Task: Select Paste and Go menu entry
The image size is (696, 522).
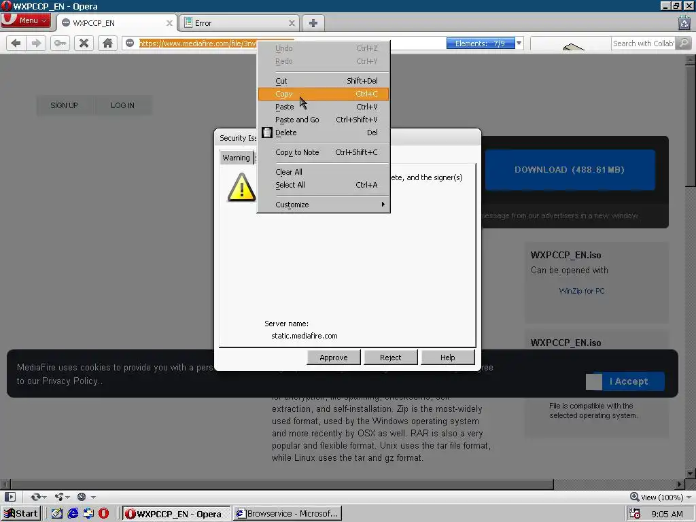Action: point(323,120)
